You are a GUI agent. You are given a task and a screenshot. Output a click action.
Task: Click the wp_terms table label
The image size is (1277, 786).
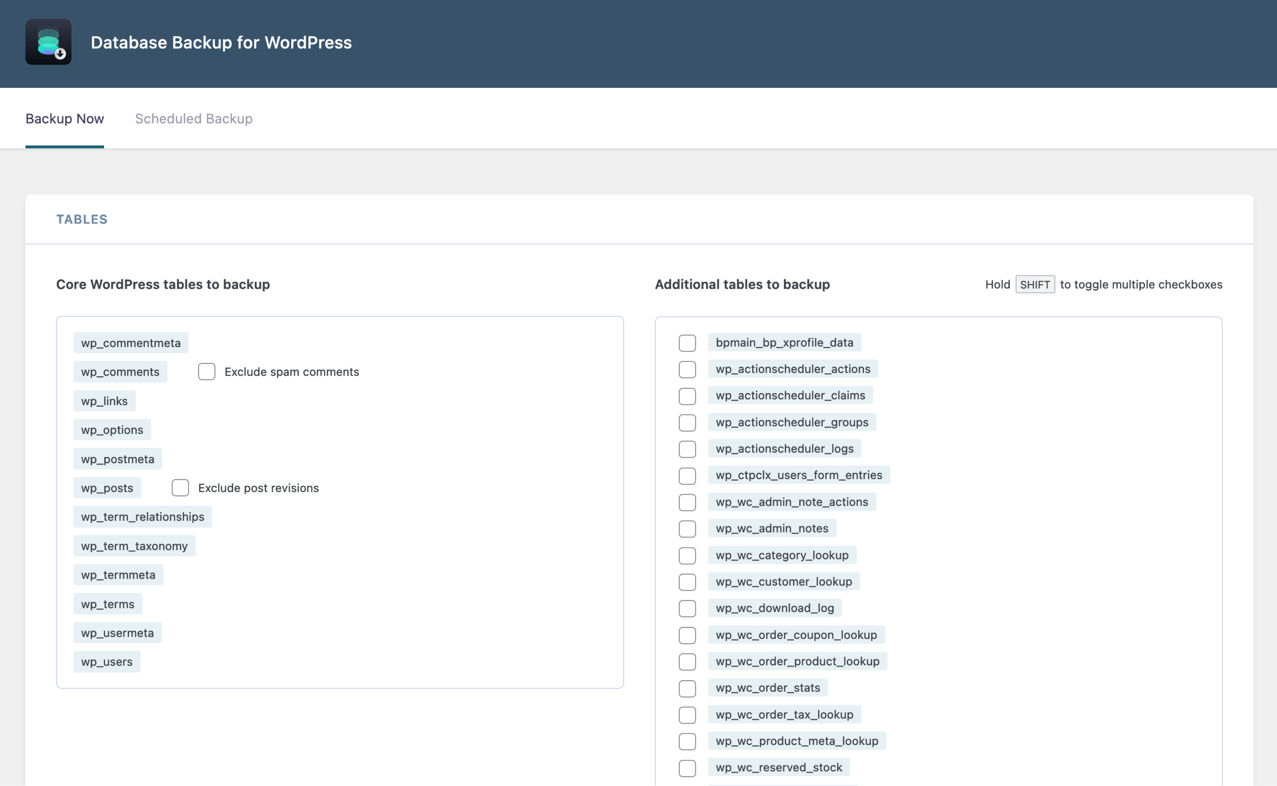(107, 604)
